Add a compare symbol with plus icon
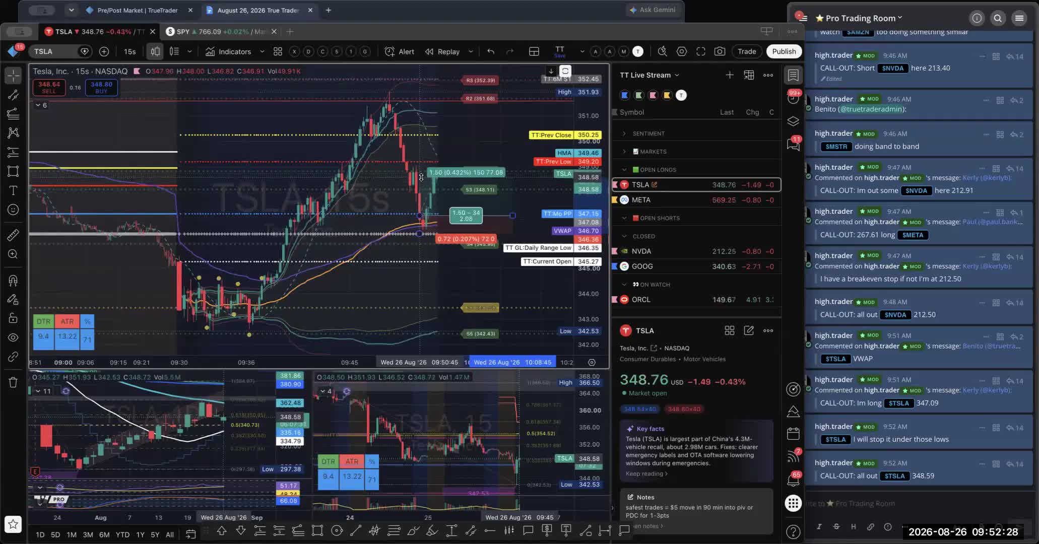This screenshot has height=544, width=1039. (104, 51)
